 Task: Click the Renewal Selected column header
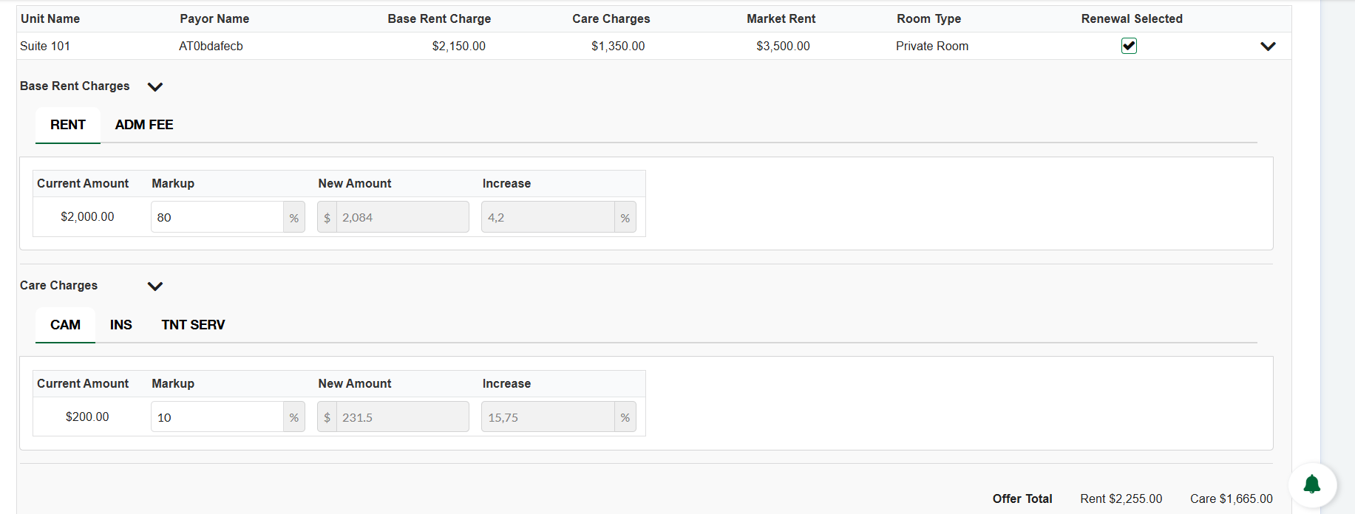pyautogui.click(x=1132, y=18)
